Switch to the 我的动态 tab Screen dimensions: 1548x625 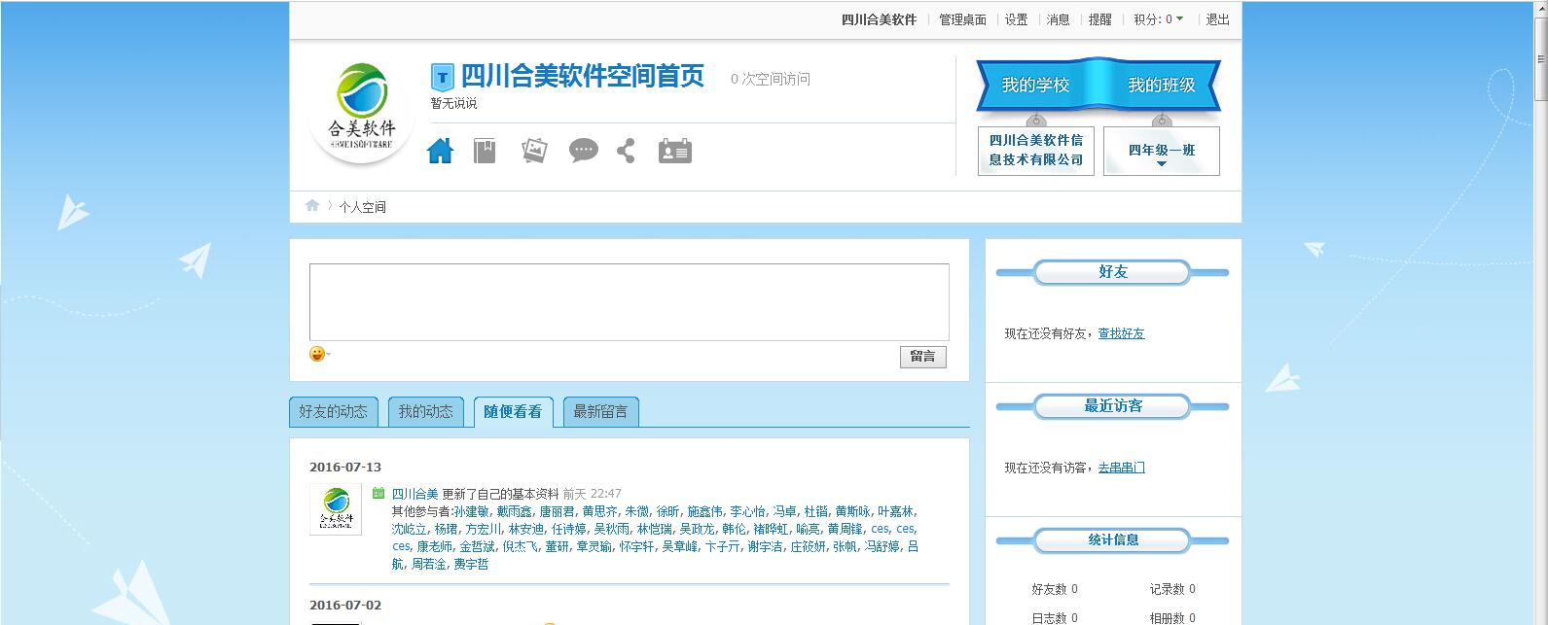click(x=426, y=412)
